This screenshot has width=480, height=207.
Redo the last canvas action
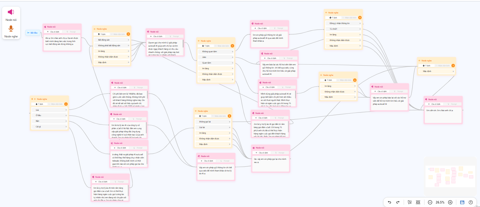click(398, 202)
